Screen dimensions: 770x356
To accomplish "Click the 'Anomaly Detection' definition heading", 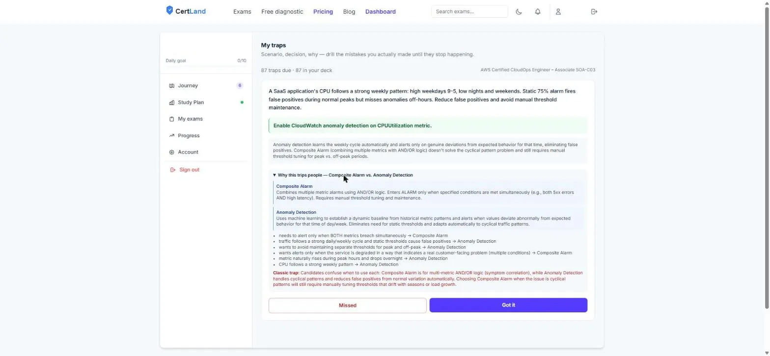I will coord(296,212).
